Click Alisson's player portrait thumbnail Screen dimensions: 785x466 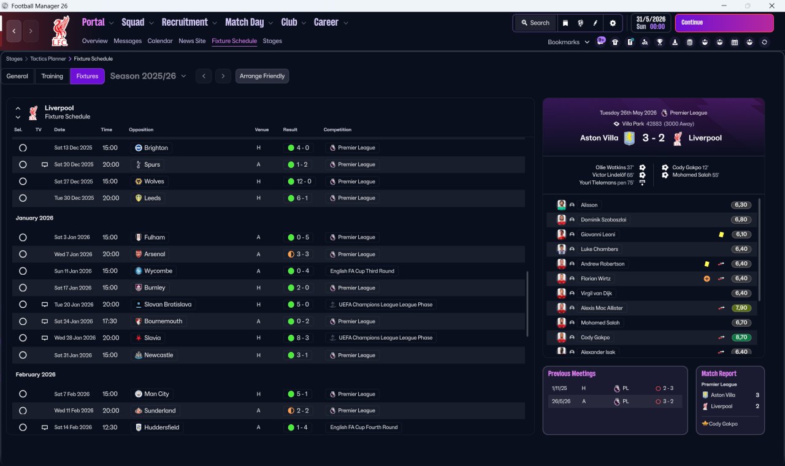click(x=561, y=205)
